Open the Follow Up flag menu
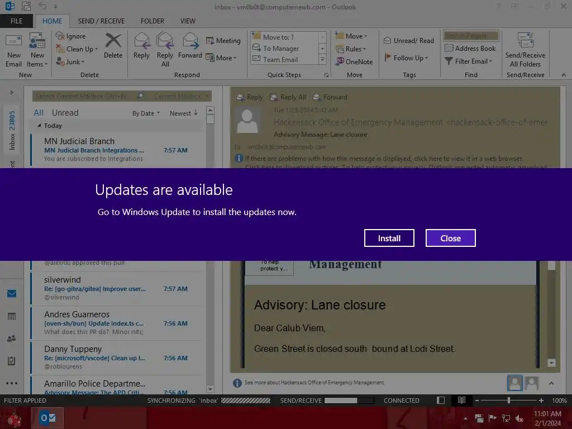 point(406,58)
